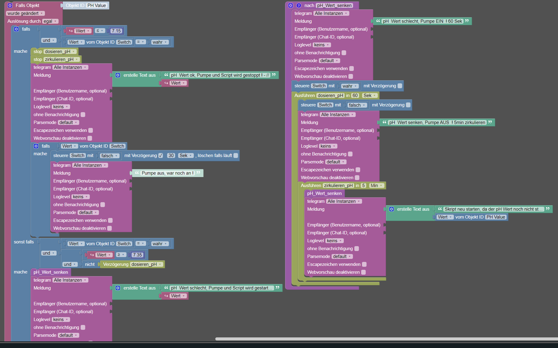Select Objekt ID PH Value at top
558x348 pixels.
click(97, 5)
